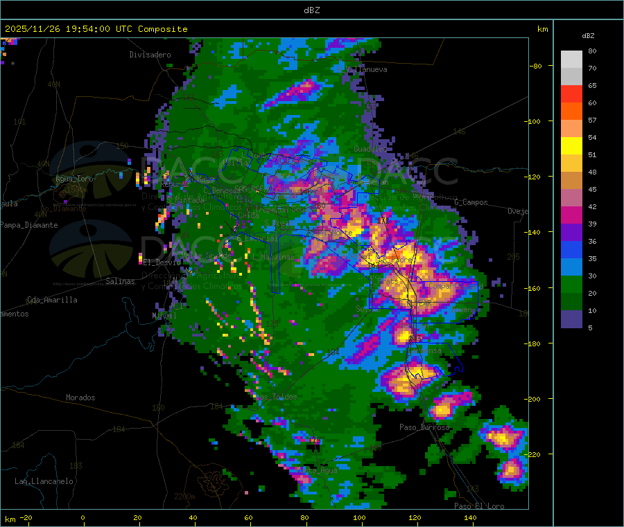Screen dimensions: 624x527
Task: Select the amber 51 dBZ color swatch
Action: click(571, 163)
